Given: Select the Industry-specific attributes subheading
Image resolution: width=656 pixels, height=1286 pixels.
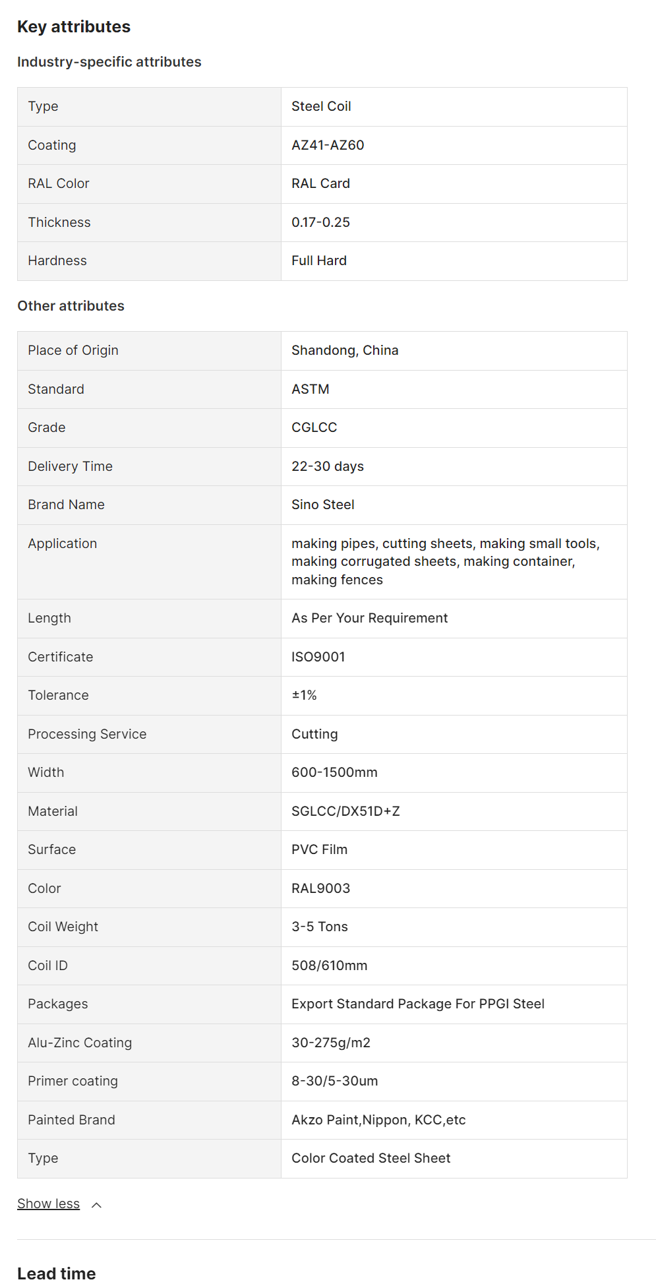Looking at the screenshot, I should [109, 62].
